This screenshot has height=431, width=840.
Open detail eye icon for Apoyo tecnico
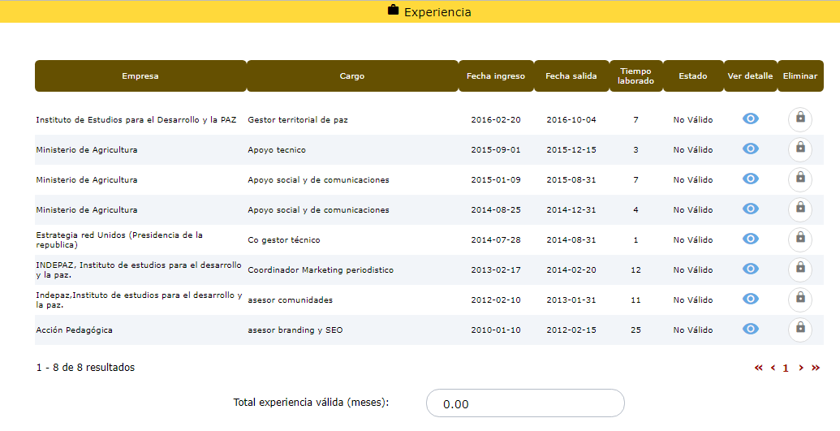(x=751, y=149)
